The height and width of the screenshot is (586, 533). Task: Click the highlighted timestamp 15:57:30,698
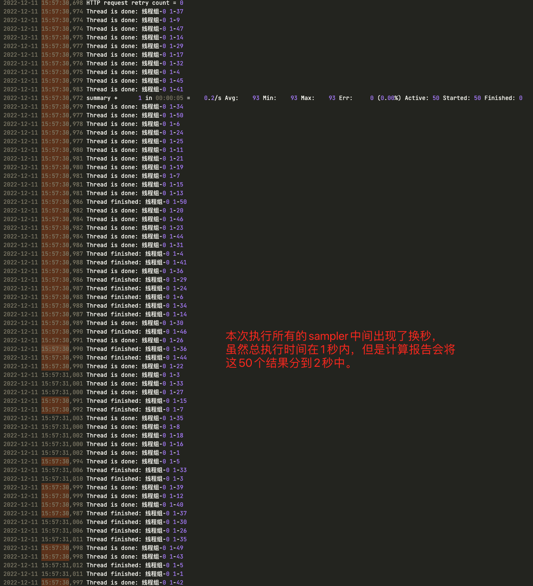click(62, 3)
